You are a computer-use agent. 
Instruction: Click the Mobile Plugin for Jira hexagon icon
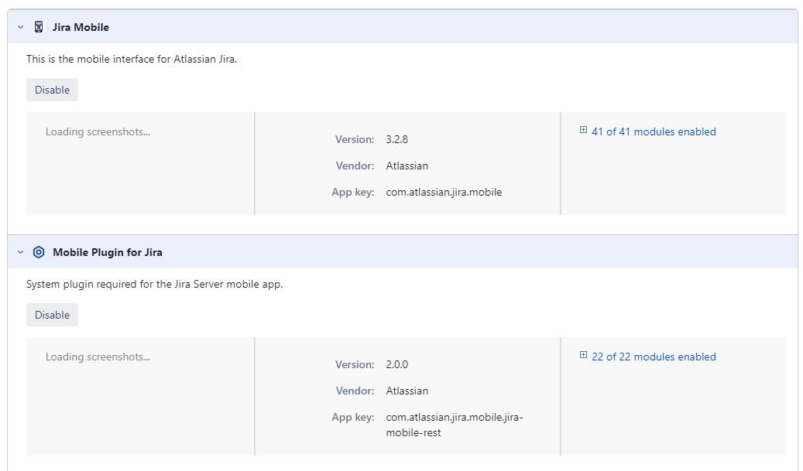(x=39, y=252)
